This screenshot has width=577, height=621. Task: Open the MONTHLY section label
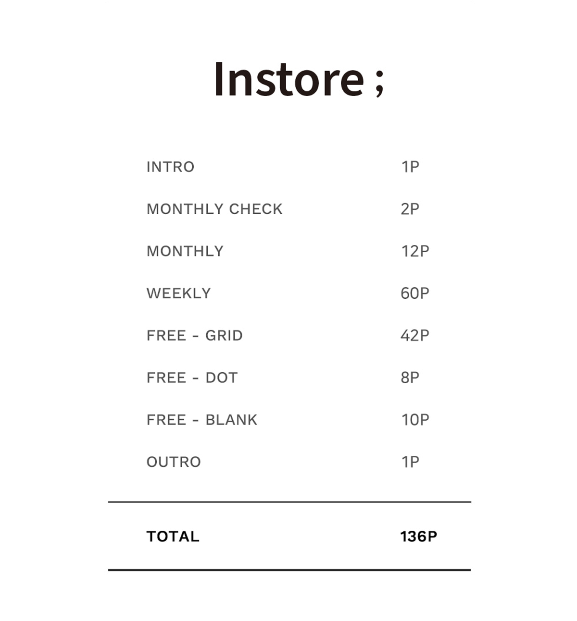click(185, 251)
